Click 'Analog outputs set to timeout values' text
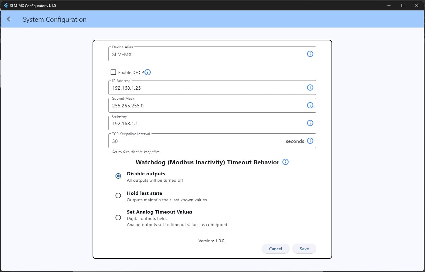 tap(177, 225)
